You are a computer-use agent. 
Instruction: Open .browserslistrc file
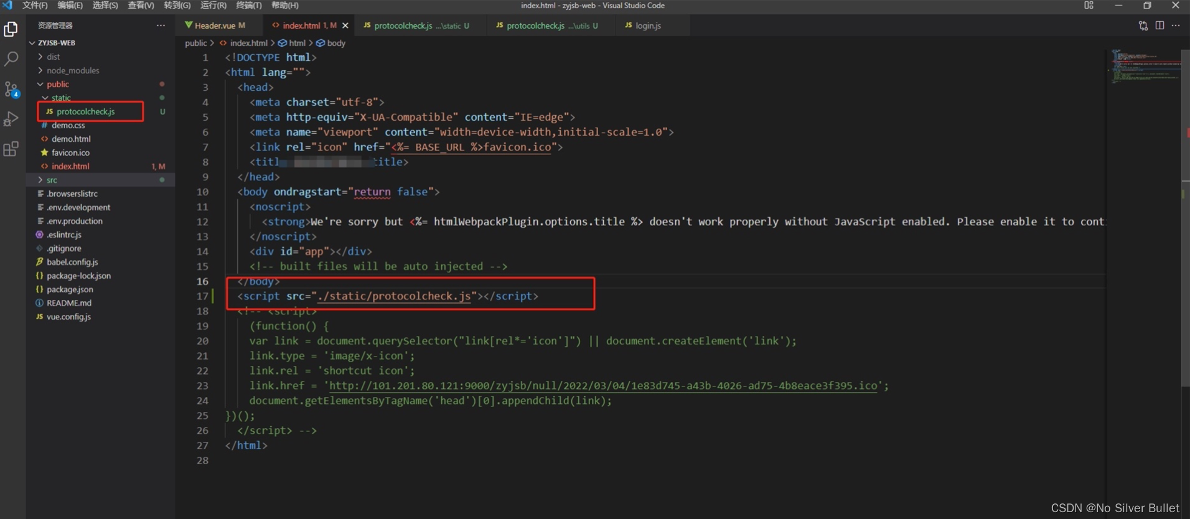coord(72,194)
